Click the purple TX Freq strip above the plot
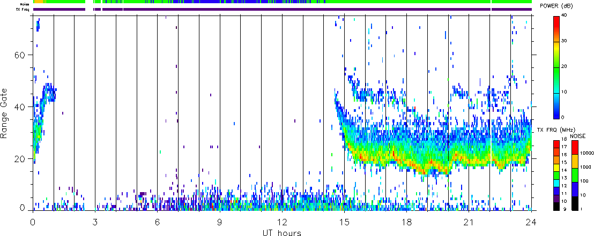 282,9
